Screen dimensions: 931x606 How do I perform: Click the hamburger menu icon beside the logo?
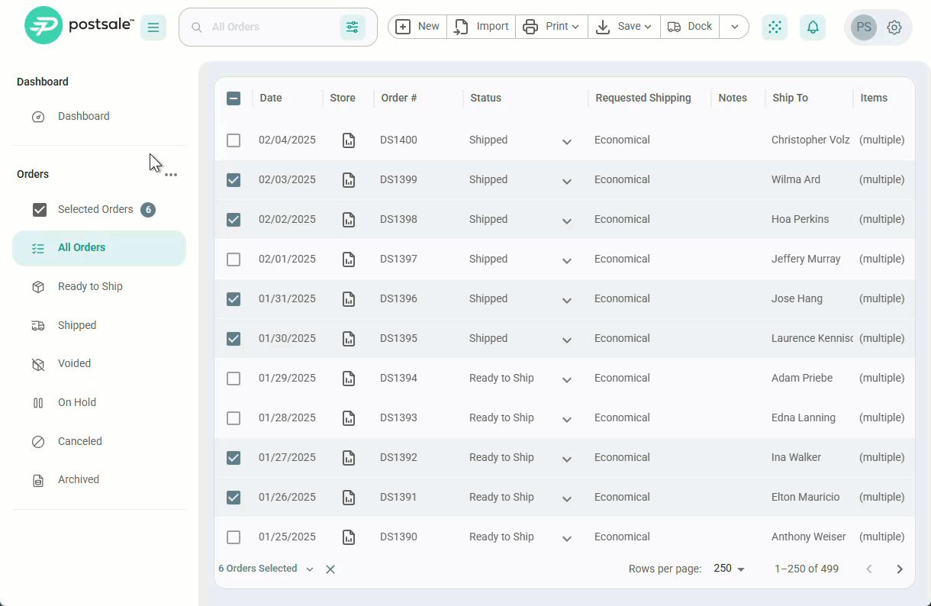153,27
